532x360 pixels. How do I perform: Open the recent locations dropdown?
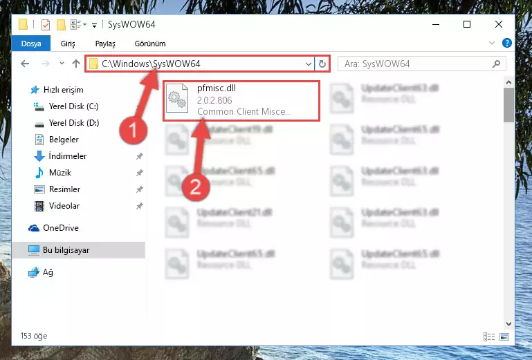point(62,64)
